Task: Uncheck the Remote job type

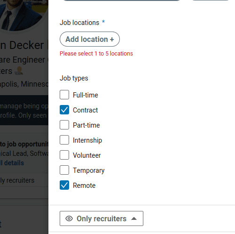Action: [x=64, y=185]
